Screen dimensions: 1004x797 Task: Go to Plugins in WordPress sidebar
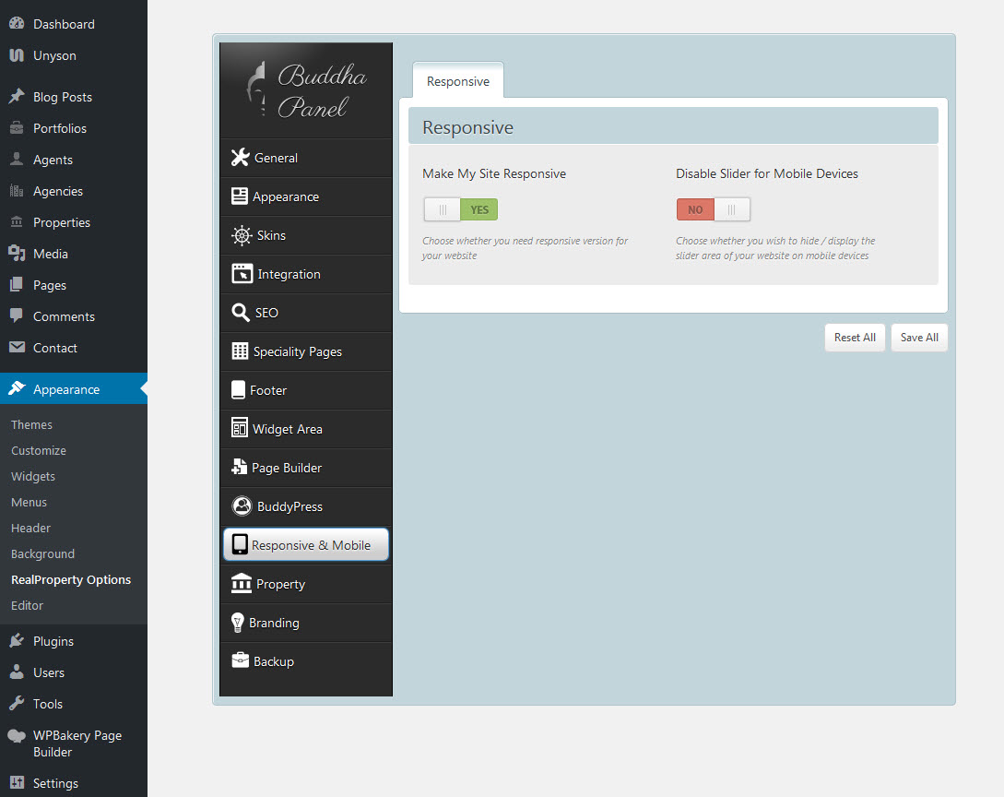pos(53,641)
